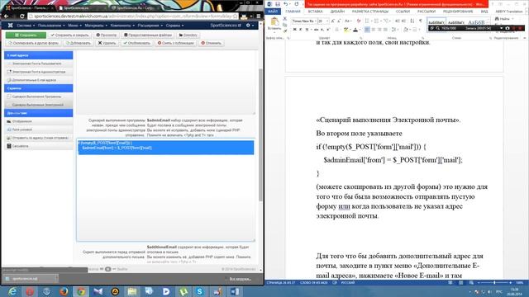Image resolution: width=529 pixels, height=297 pixels.
Task: Click the bullets list icon in Word
Action: 367,21
